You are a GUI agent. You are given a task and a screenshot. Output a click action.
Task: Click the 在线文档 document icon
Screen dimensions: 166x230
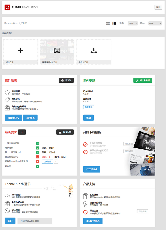point(85,196)
